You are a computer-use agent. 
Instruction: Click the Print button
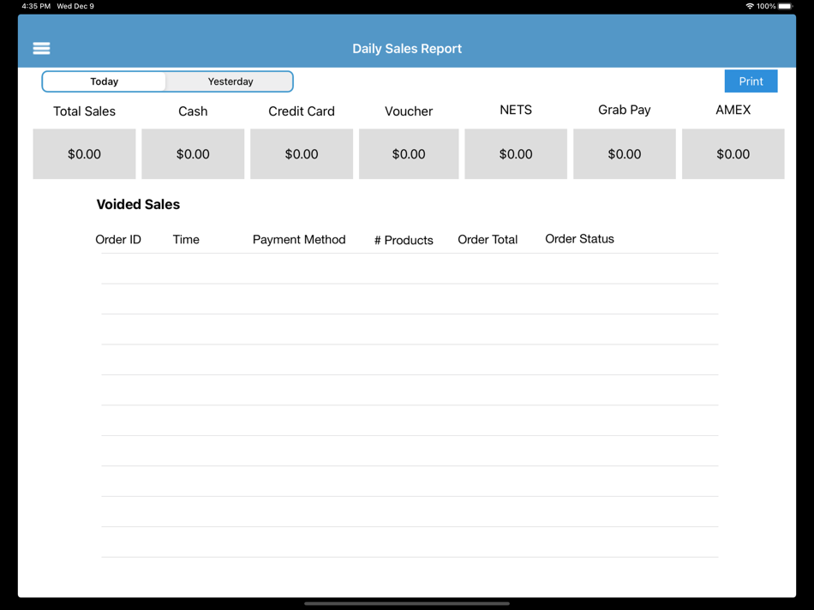751,81
